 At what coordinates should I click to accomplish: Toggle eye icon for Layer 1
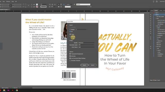coord(151,15)
